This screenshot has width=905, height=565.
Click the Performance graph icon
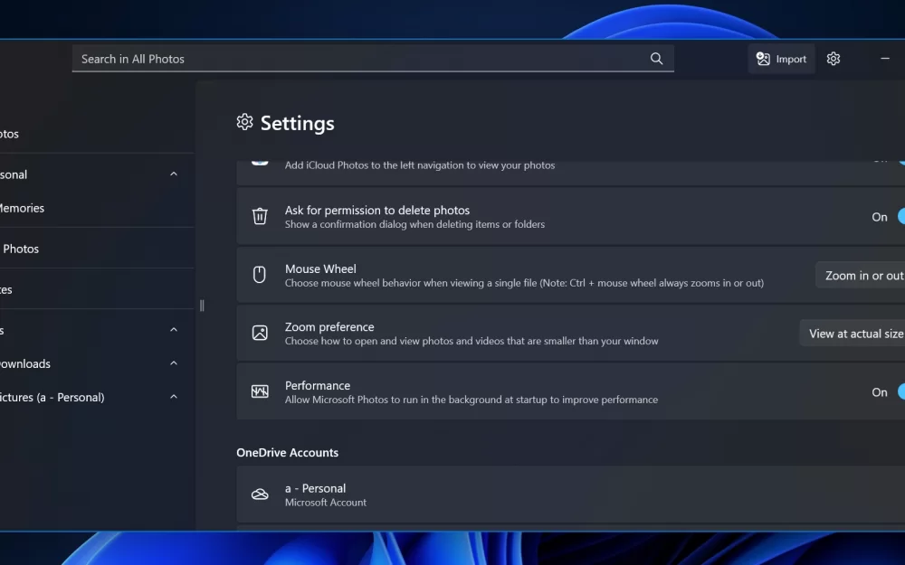[x=260, y=392]
